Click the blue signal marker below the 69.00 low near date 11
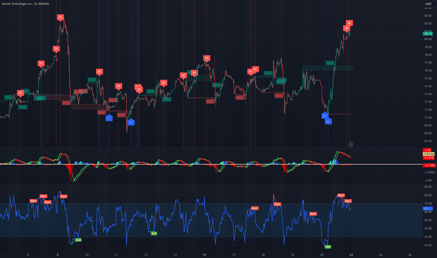The width and height of the screenshot is (437, 258). (x=131, y=122)
